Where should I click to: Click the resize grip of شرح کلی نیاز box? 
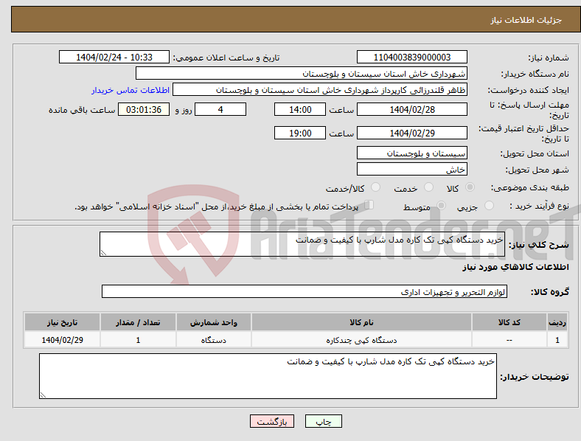(x=103, y=253)
